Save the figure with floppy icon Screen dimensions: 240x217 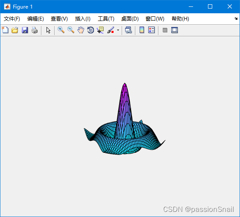[x=25, y=30]
